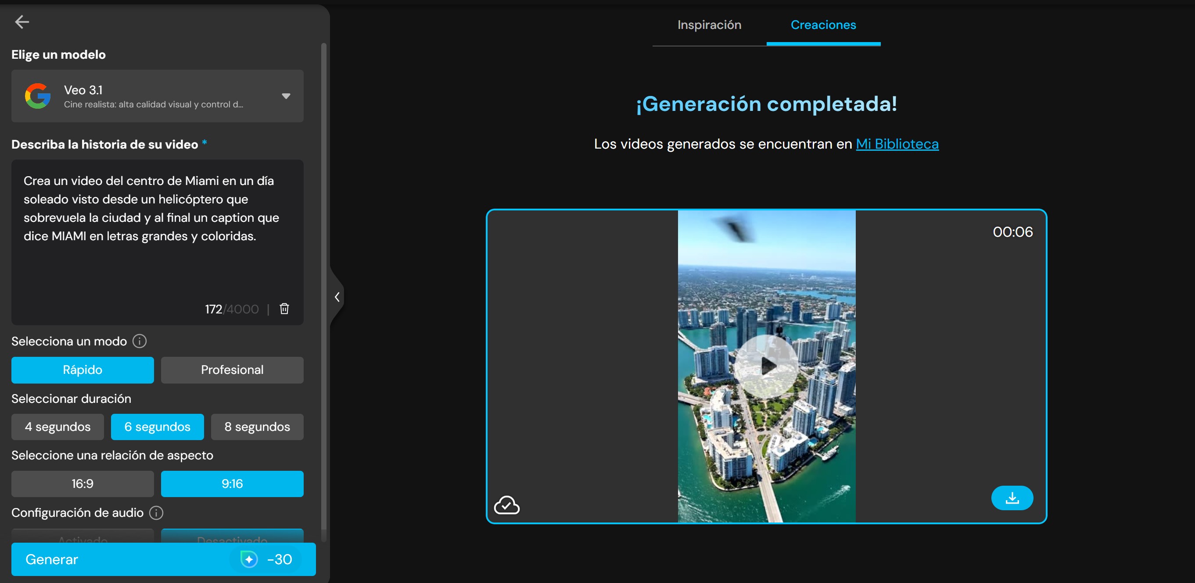Image resolution: width=1195 pixels, height=583 pixels.
Task: Click the credits sparkle icon in Generar
Action: click(249, 559)
